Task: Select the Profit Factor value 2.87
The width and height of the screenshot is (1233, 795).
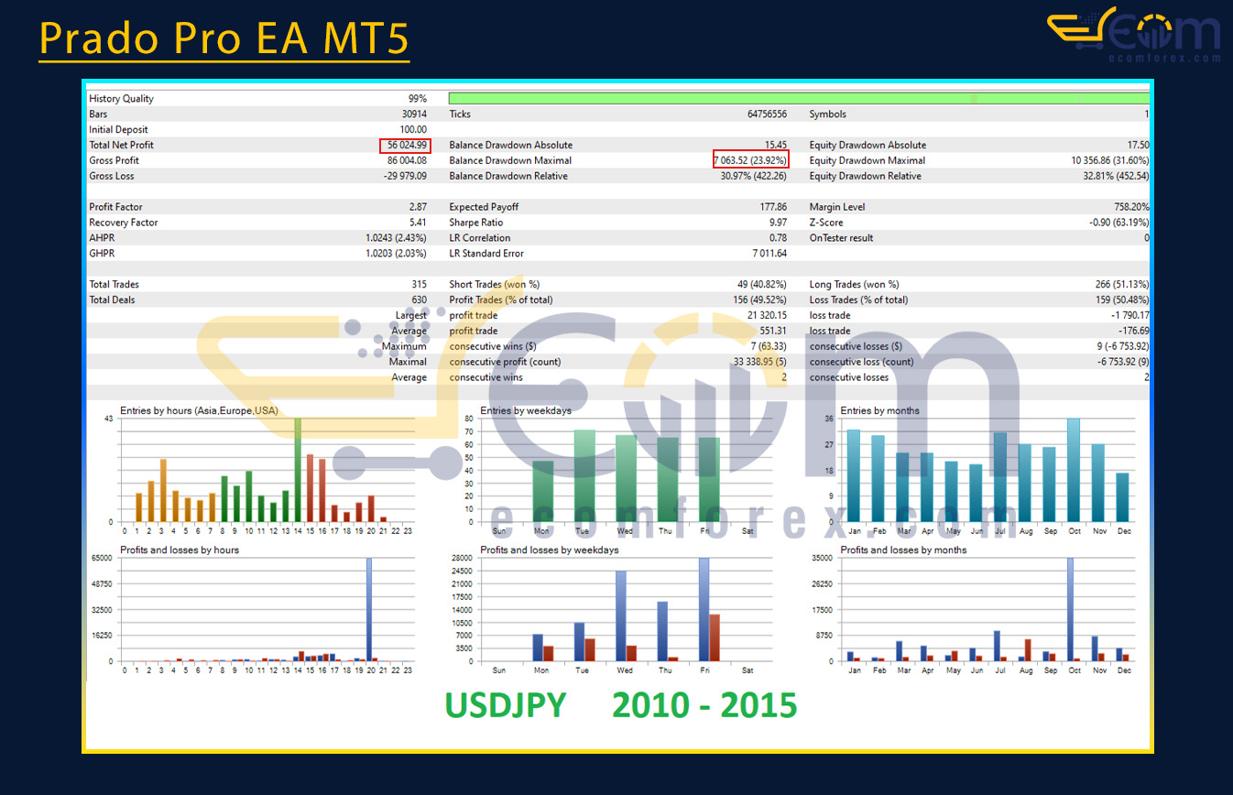Action: [419, 207]
